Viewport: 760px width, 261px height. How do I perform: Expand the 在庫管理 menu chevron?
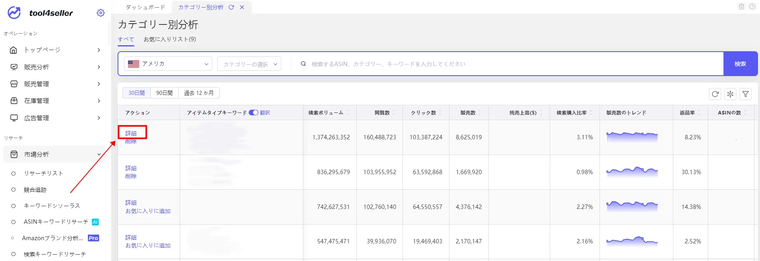point(99,101)
